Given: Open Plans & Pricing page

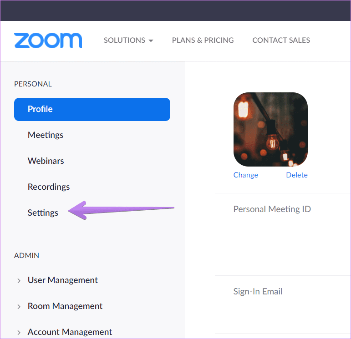Looking at the screenshot, I should click(203, 40).
